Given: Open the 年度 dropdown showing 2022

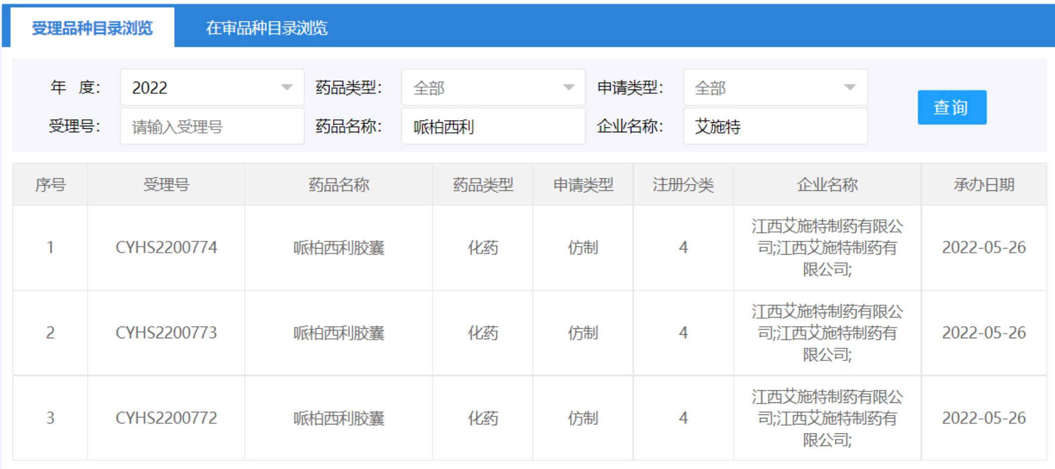Looking at the screenshot, I should pyautogui.click(x=212, y=88).
